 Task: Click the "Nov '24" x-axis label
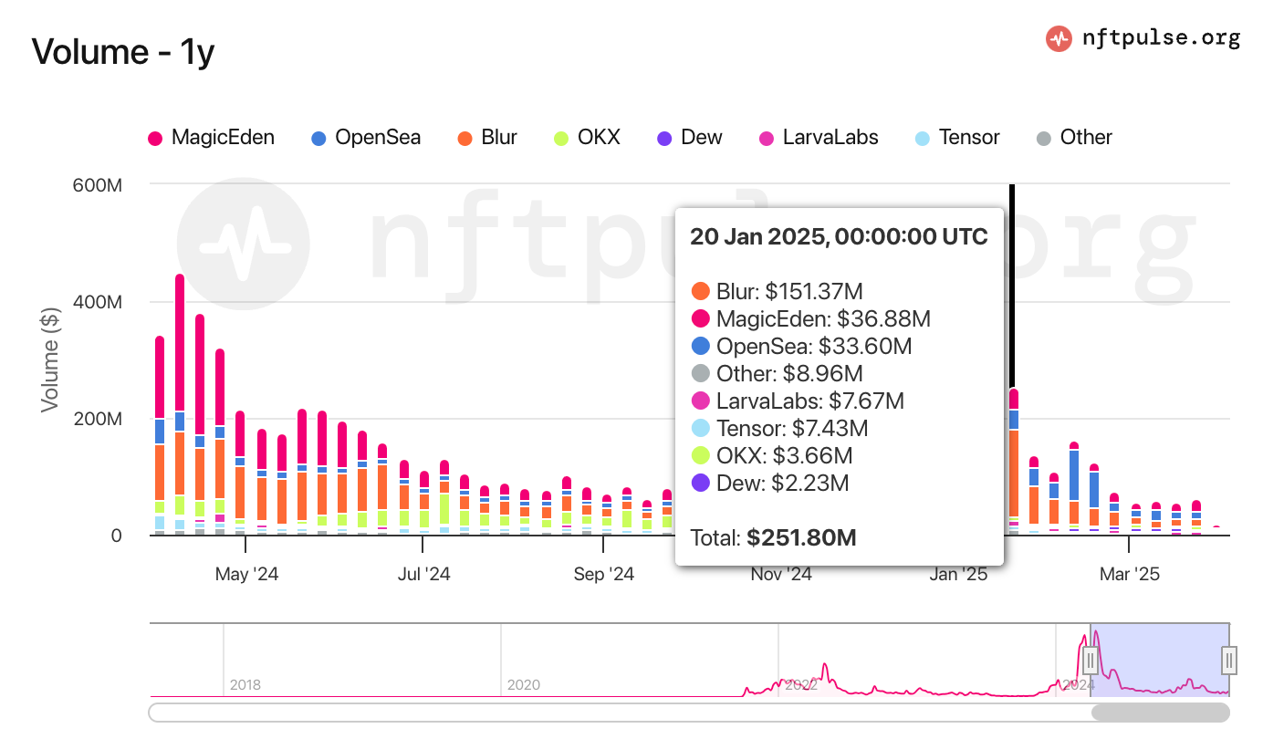781,575
